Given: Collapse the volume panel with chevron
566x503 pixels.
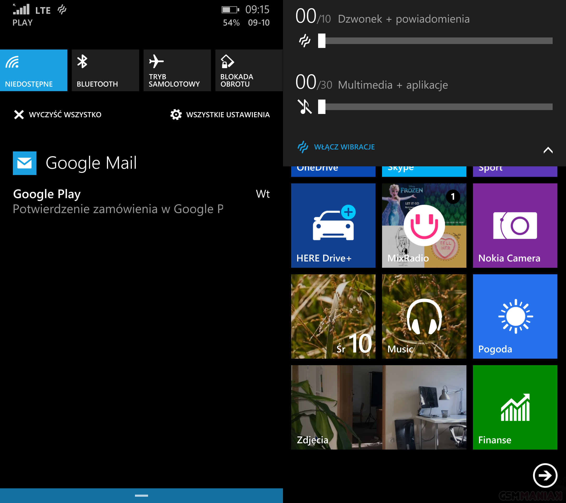Looking at the screenshot, I should tap(548, 150).
